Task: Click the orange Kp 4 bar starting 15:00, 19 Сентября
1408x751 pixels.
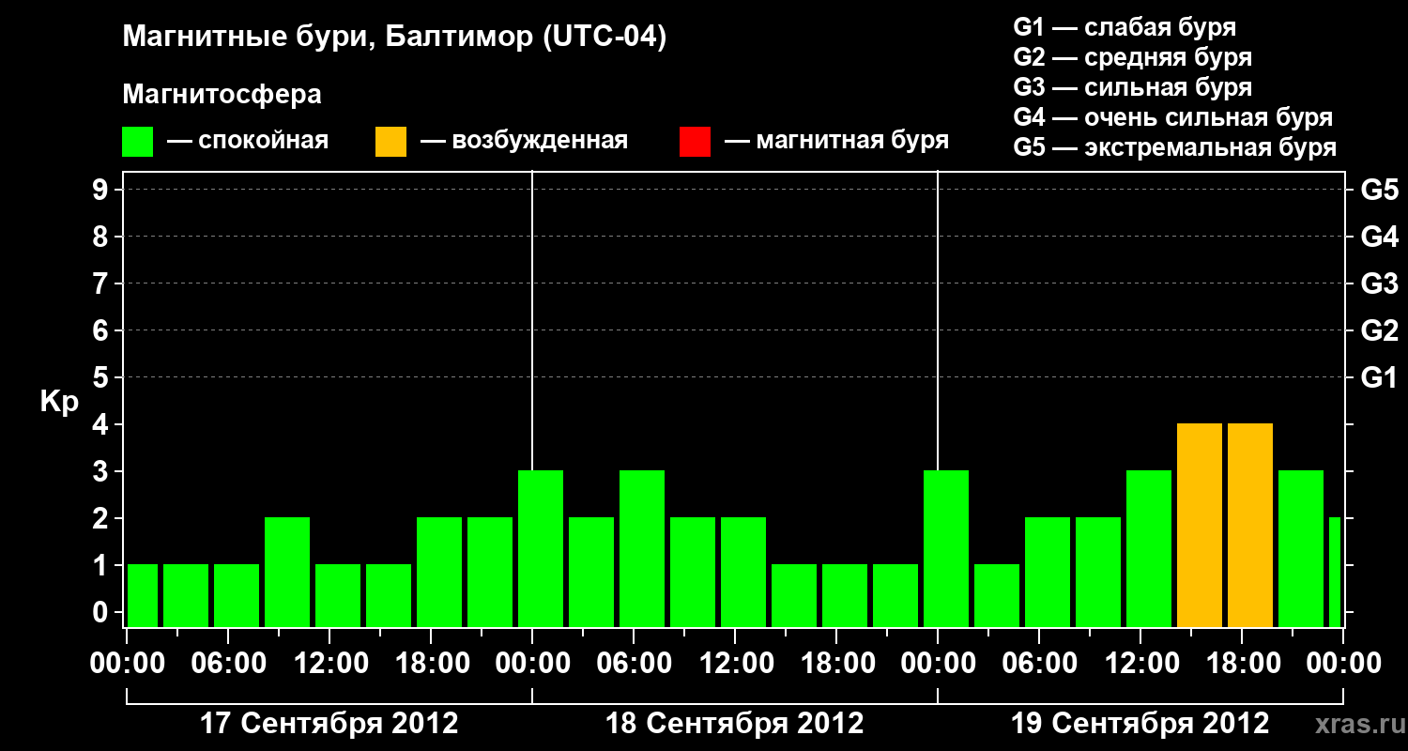Action: 1200,526
